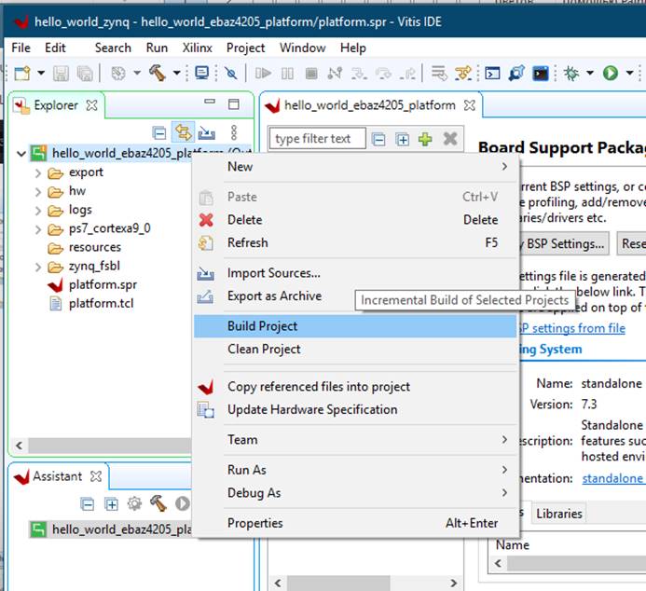
Task: Switch to the Libraries tab
Action: [x=559, y=513]
